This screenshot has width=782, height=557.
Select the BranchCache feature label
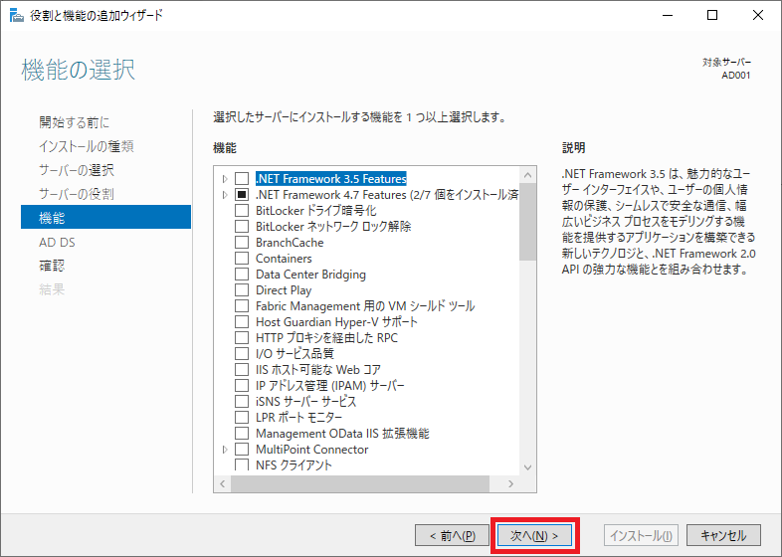290,243
